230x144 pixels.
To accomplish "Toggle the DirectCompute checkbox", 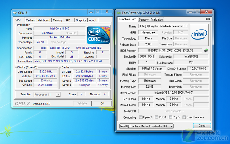I will (x=184, y=117).
